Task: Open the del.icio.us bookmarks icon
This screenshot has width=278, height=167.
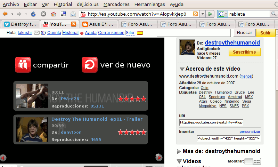Action: [63, 14]
